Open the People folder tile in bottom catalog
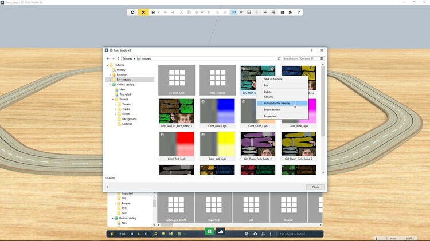430x241 pixels. (288, 207)
